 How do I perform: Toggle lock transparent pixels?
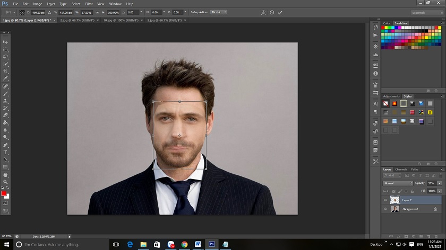[393, 191]
